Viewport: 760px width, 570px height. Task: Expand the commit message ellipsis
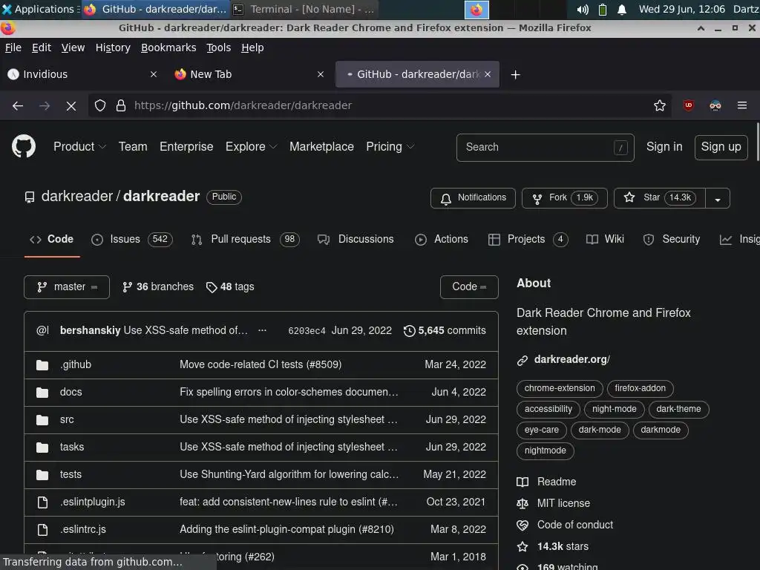click(262, 330)
